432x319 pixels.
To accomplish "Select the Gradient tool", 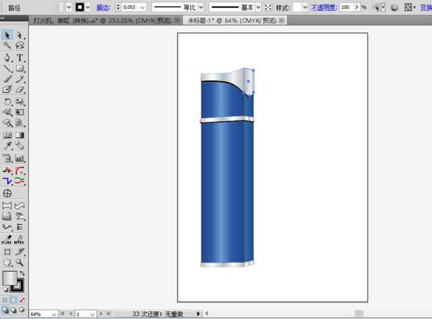I will [x=20, y=135].
